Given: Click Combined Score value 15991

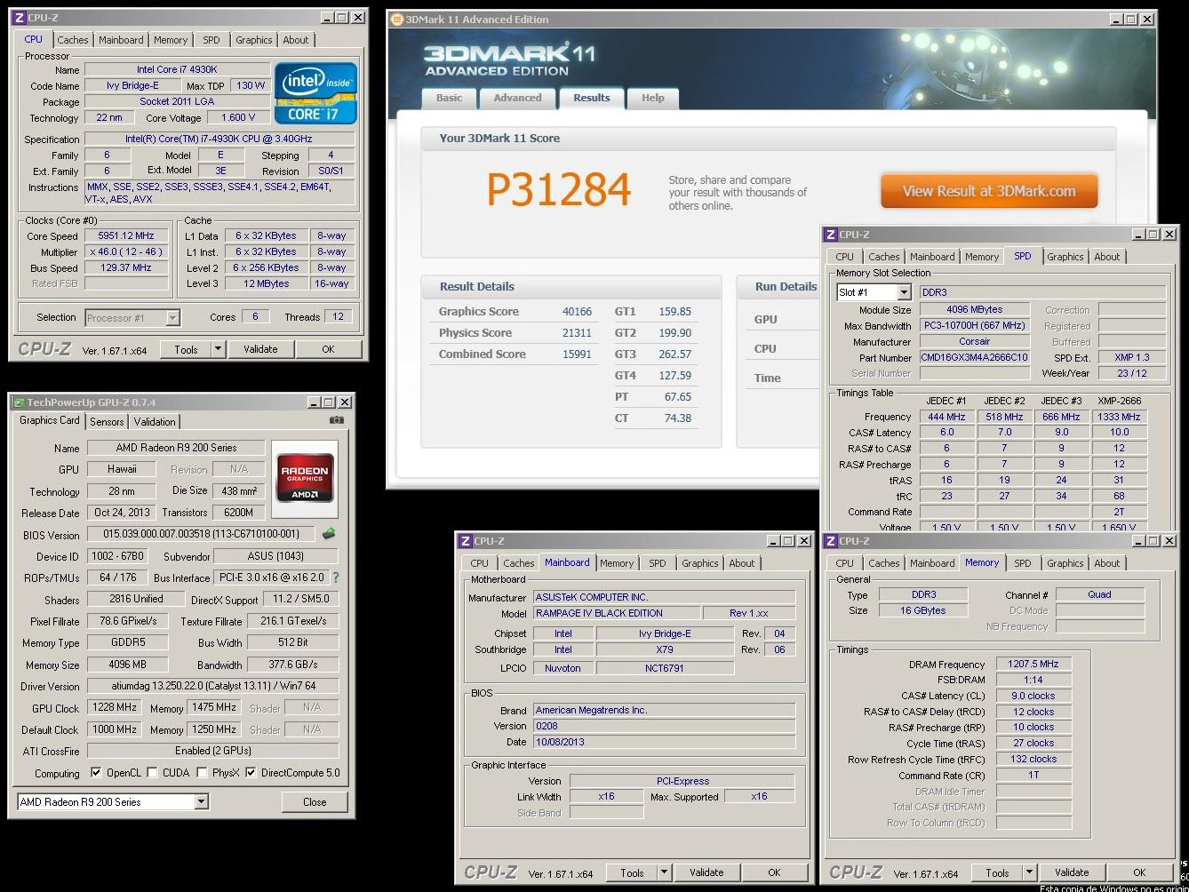Looking at the screenshot, I should (x=577, y=354).
